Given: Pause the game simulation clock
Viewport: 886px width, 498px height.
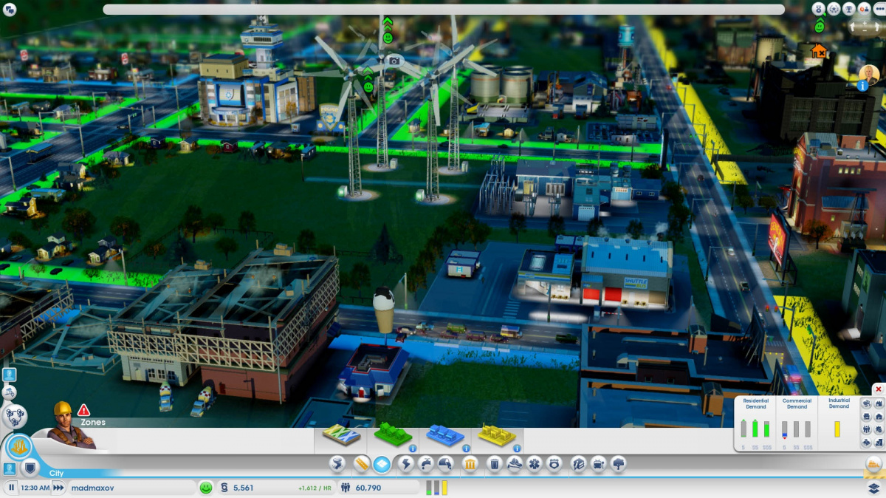Looking at the screenshot, I should (11, 486).
